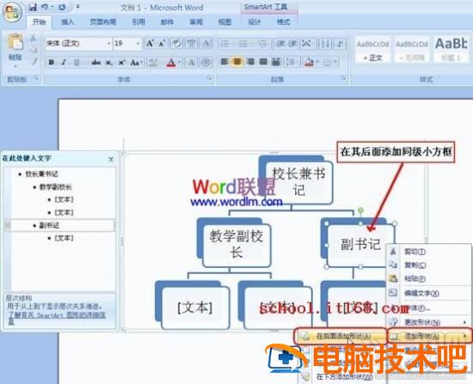Toggle Subscript formatting
The image size is (473, 384).
(109, 63)
